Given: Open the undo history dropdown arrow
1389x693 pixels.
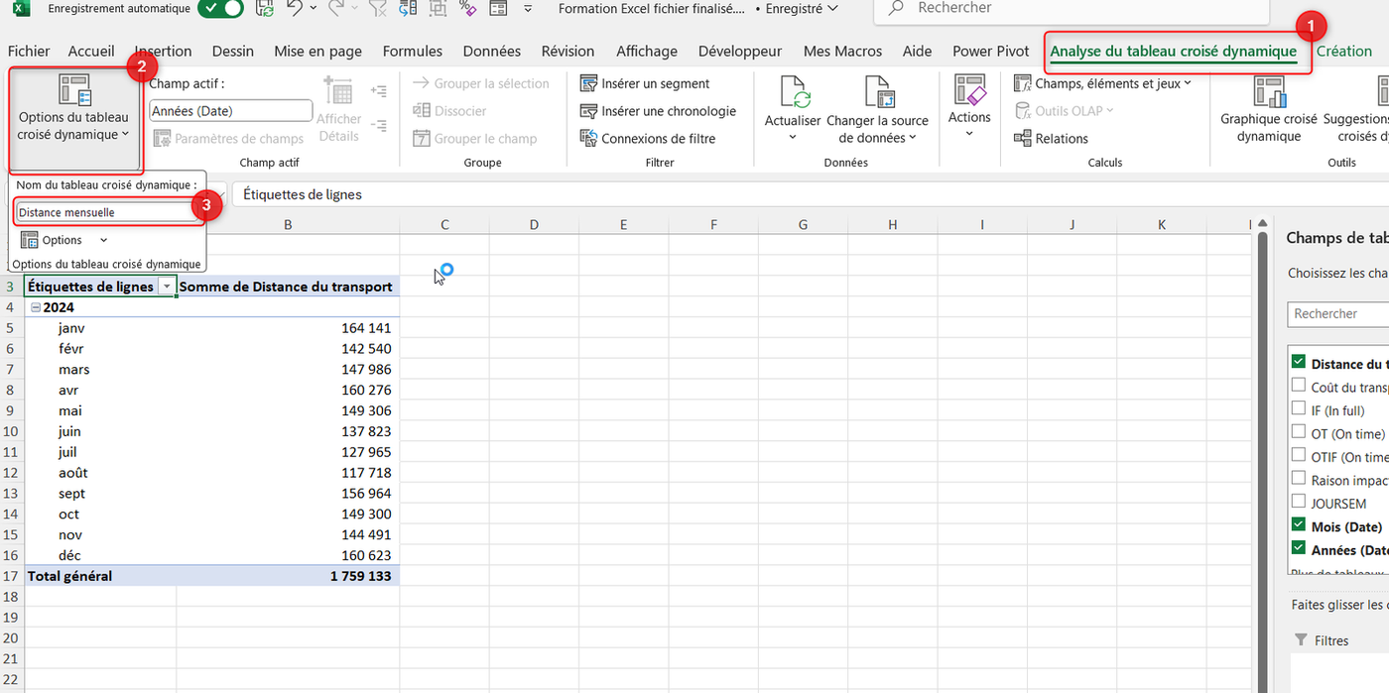Looking at the screenshot, I should tap(314, 9).
